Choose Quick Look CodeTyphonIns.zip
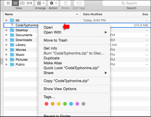Image resolution: width=151 pixels, height=117 pixels. pos(74,68)
